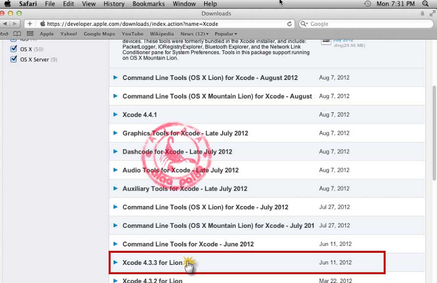This screenshot has height=283, width=437.
Task: Expand Dashcode for Xcode Late July 2012
Action: (x=115, y=152)
